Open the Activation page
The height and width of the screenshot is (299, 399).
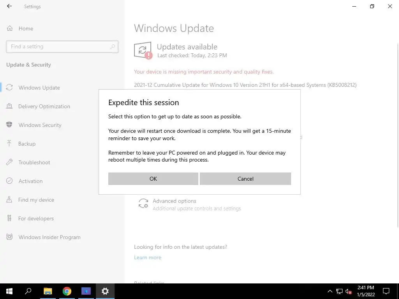pos(30,181)
